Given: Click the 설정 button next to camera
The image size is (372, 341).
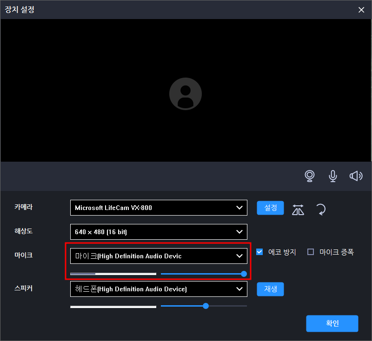Looking at the screenshot, I should coord(270,208).
